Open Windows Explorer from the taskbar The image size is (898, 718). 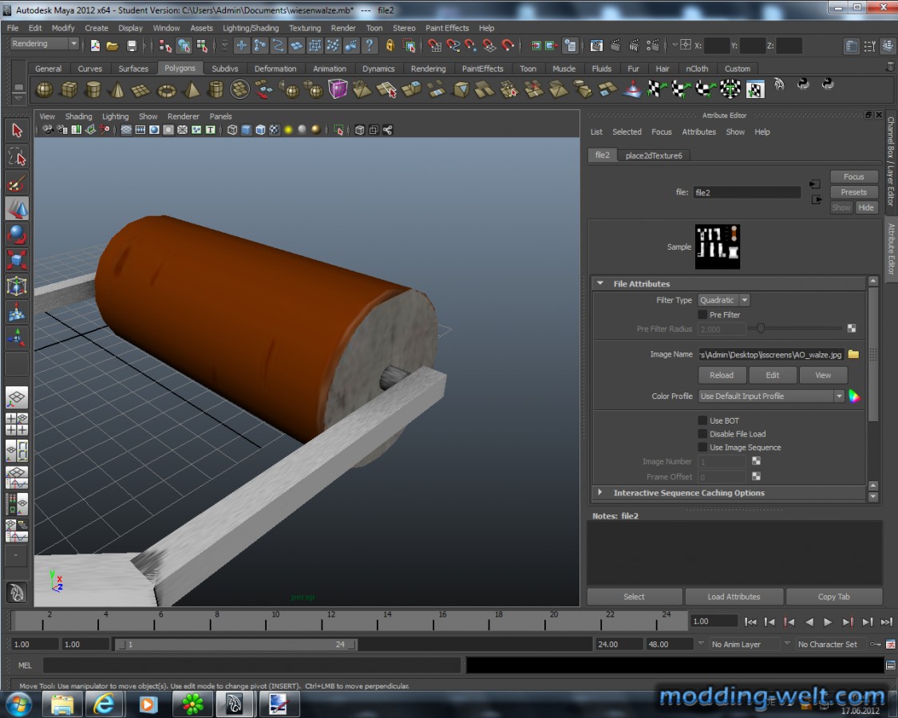tap(61, 704)
